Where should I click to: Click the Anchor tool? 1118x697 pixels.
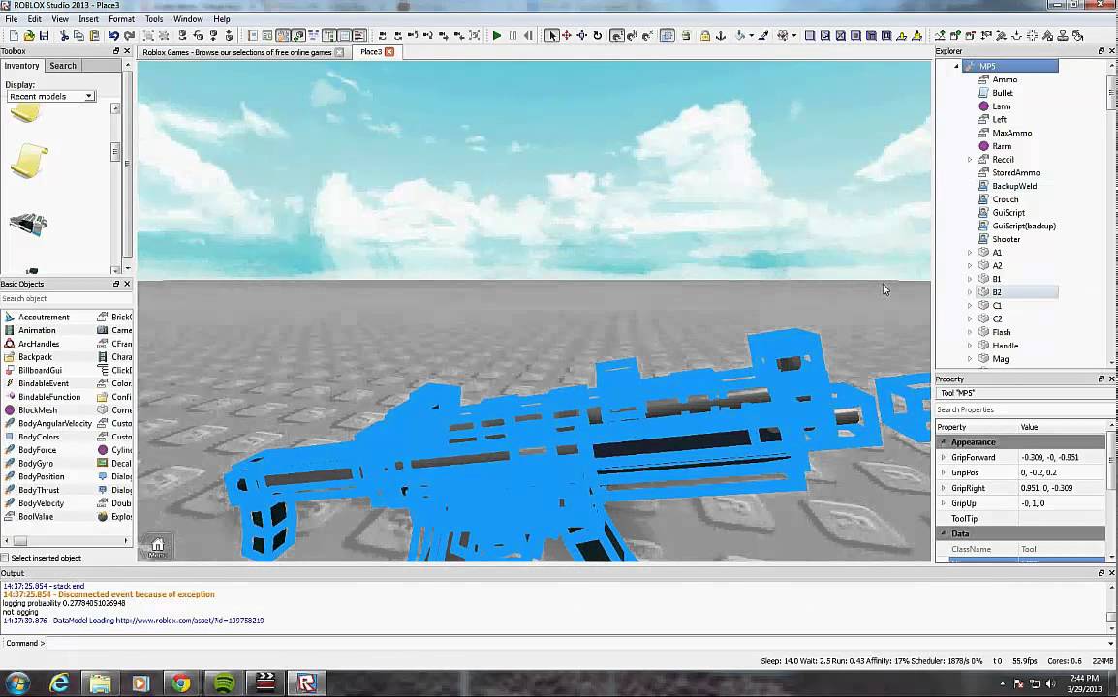point(720,35)
